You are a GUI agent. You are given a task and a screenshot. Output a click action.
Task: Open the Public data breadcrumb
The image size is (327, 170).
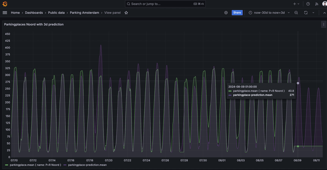pyautogui.click(x=56, y=12)
